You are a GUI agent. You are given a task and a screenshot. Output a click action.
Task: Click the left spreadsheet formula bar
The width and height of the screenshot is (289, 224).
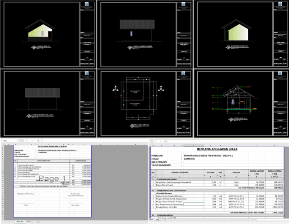click(x=90, y=141)
